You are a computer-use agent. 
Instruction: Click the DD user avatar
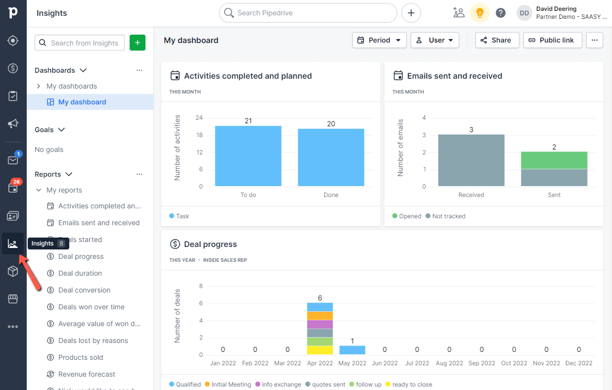pos(524,13)
